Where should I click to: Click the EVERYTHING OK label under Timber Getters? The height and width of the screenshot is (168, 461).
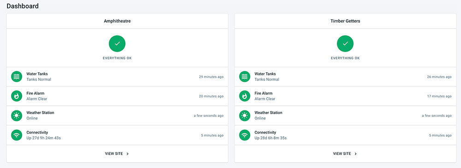tap(345, 58)
